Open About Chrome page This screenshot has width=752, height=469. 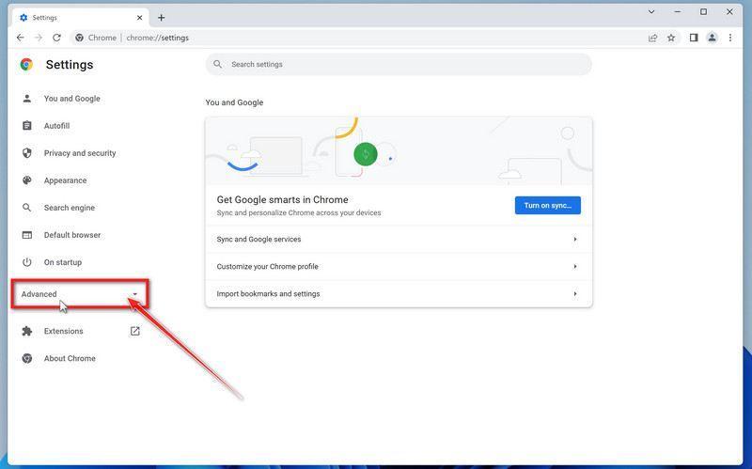click(x=70, y=358)
